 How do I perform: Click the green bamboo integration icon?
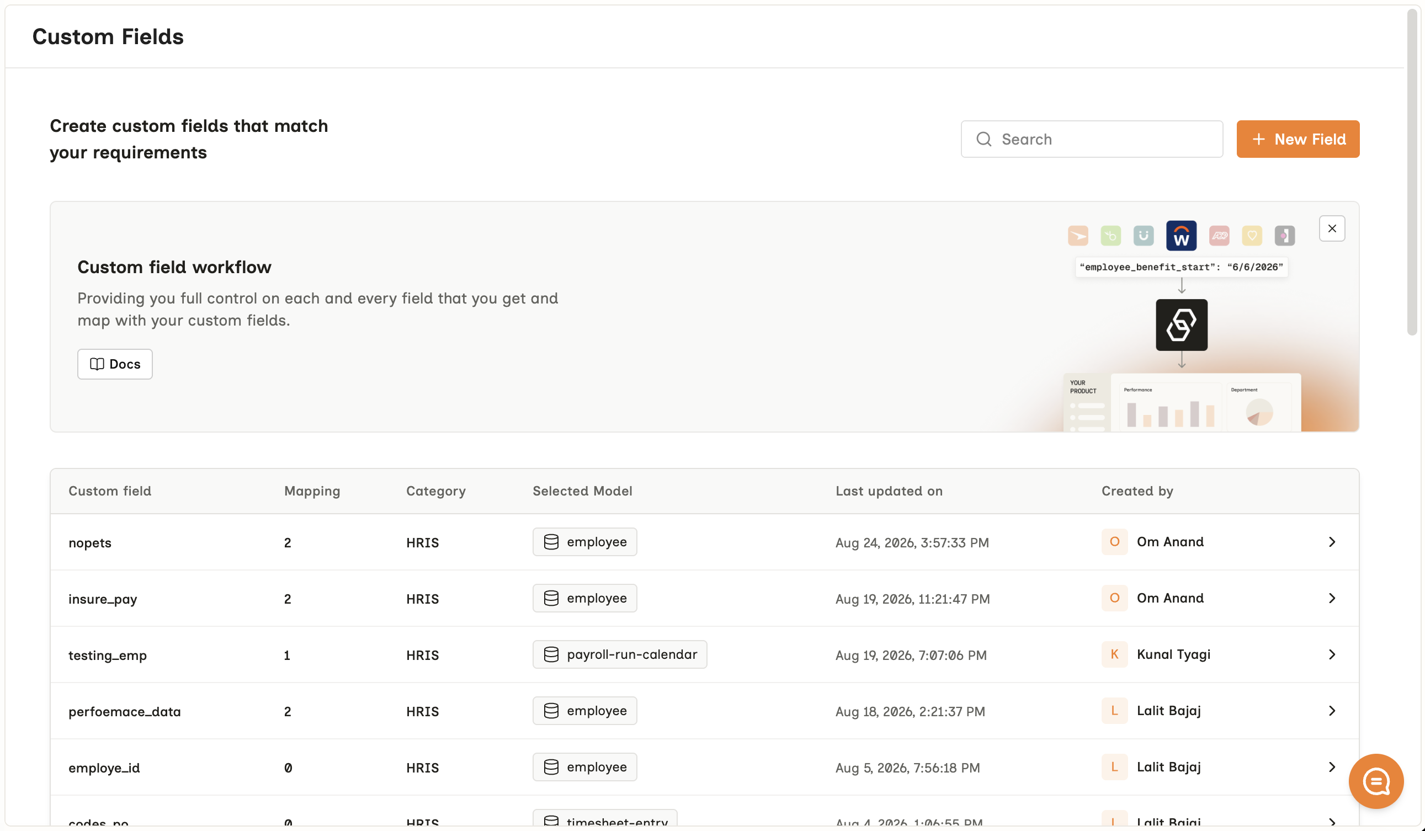pos(1110,236)
